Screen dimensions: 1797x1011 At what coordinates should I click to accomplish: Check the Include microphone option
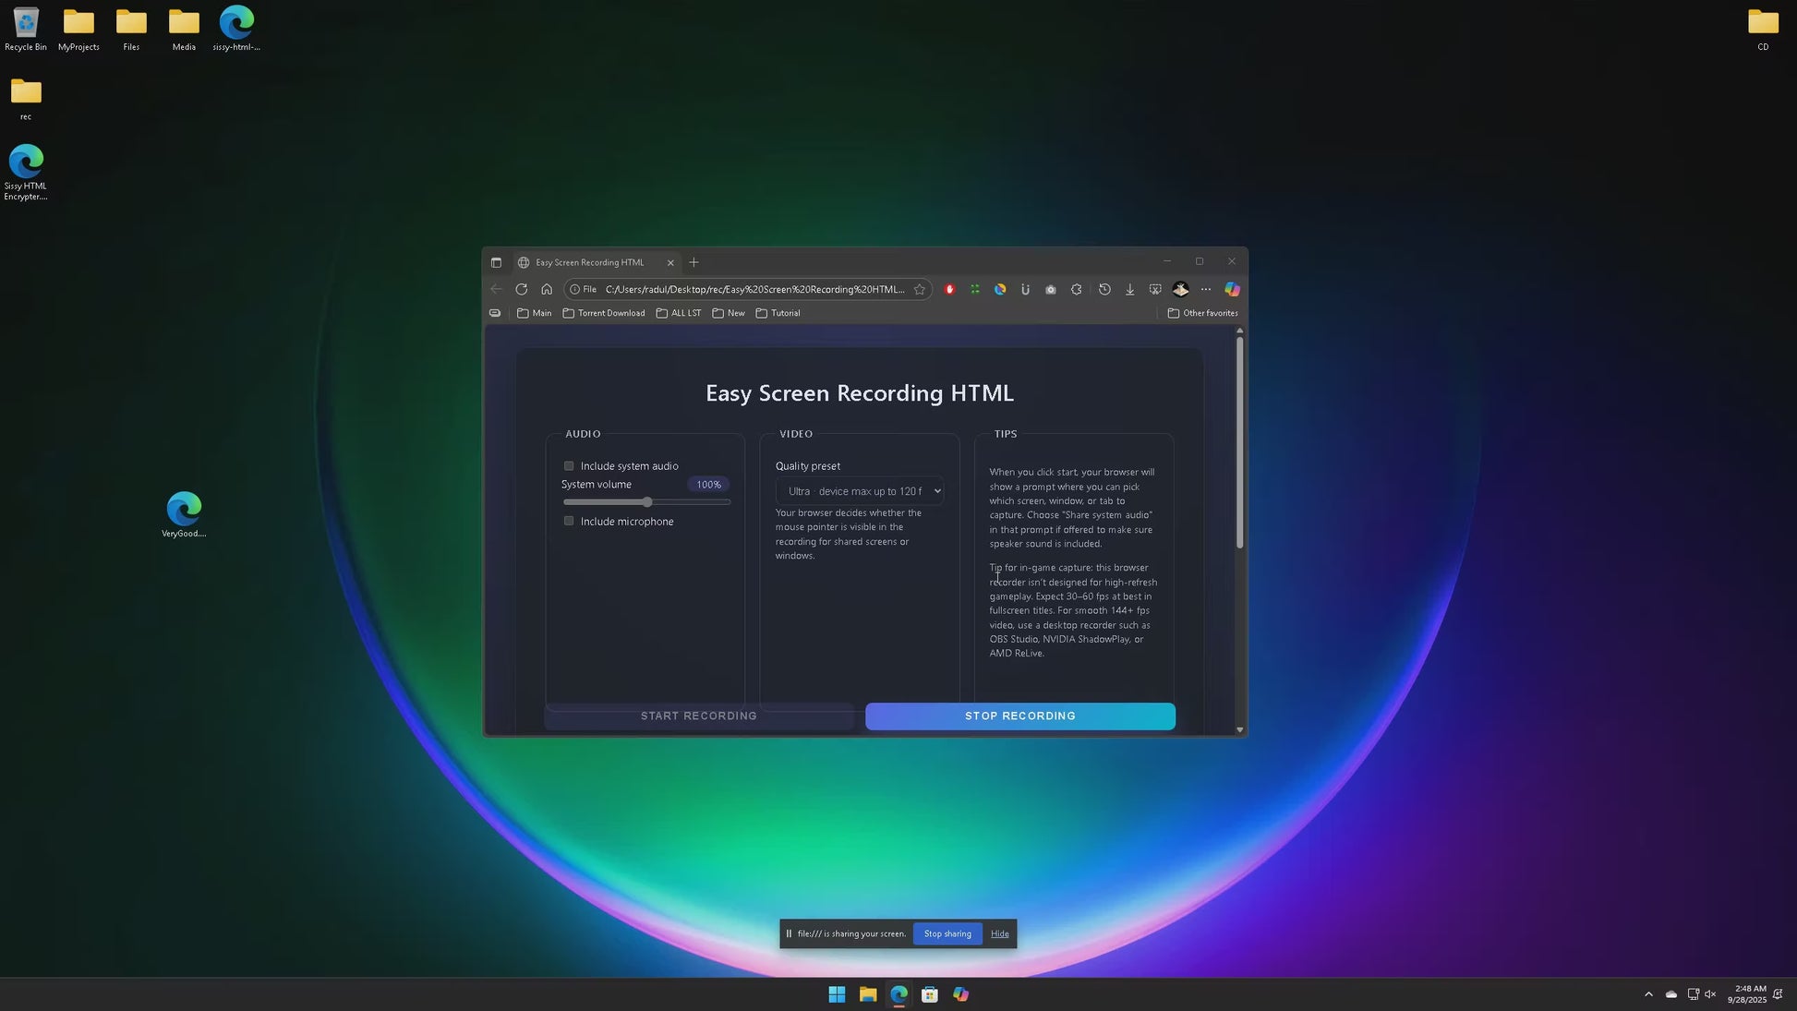point(569,522)
